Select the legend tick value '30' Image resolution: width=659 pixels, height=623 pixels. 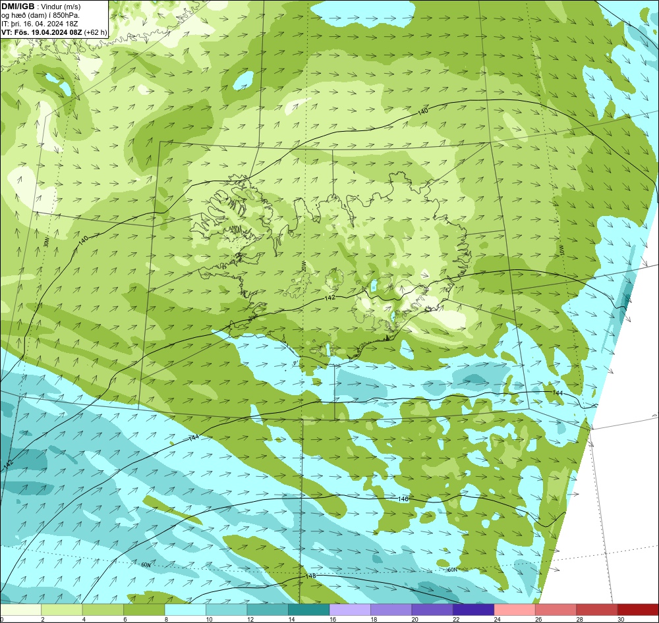click(621, 619)
